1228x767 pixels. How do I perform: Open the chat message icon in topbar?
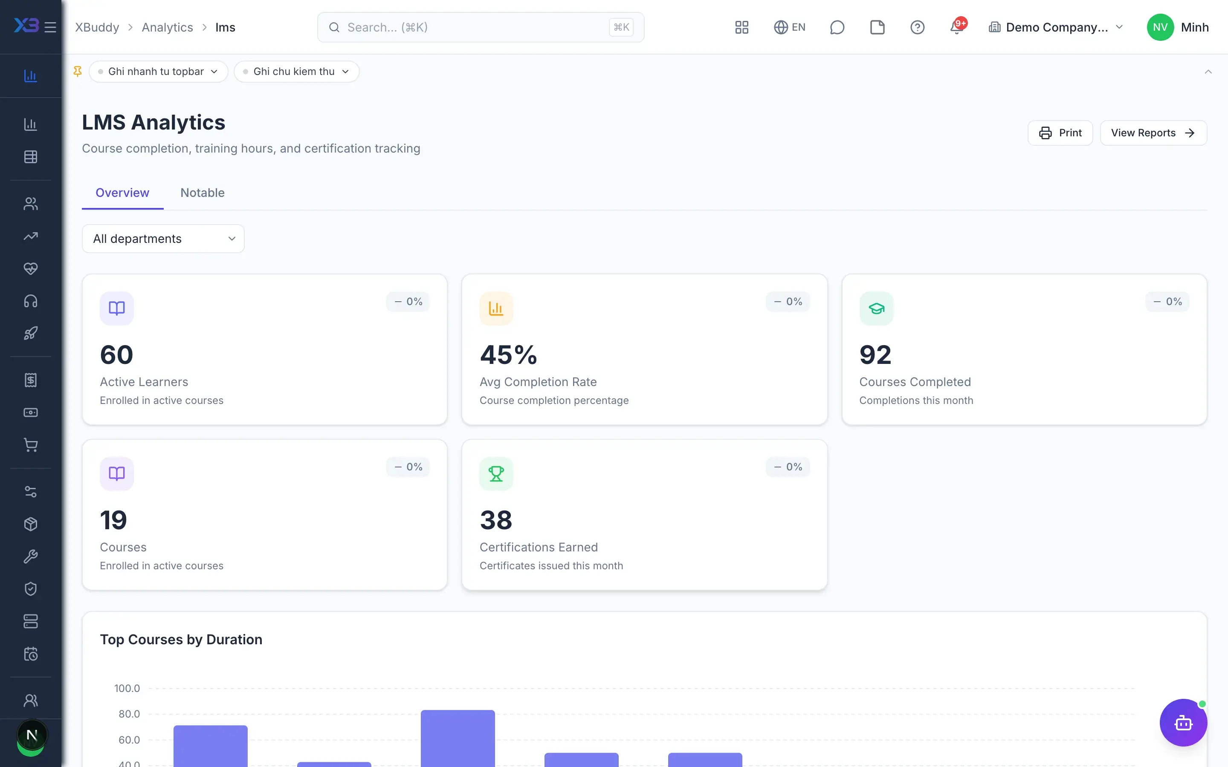point(837,27)
